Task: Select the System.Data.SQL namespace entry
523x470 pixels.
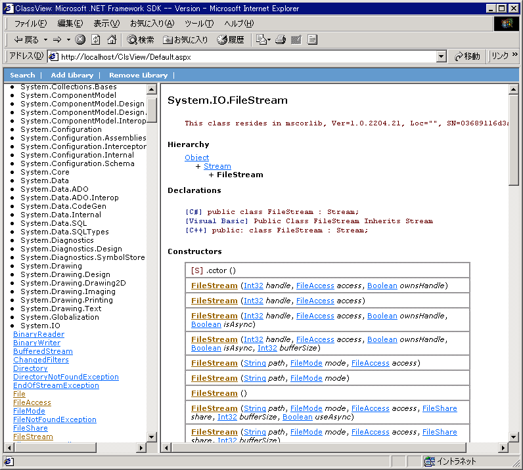Action: pos(53,223)
